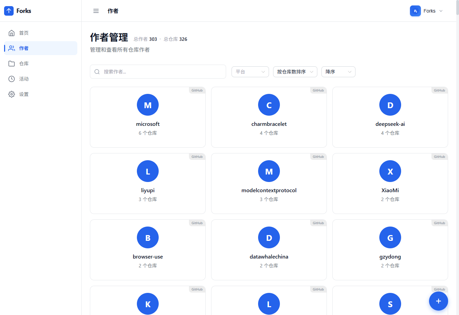
Task: Click the floating plus add button
Action: [x=439, y=301]
